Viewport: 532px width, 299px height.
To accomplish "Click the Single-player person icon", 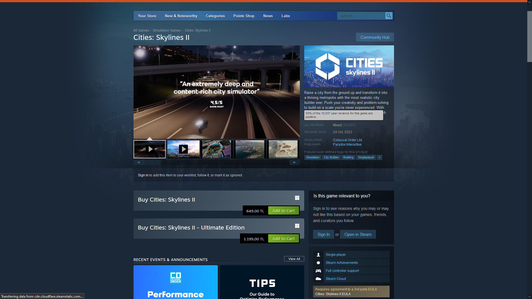I will [318, 255].
